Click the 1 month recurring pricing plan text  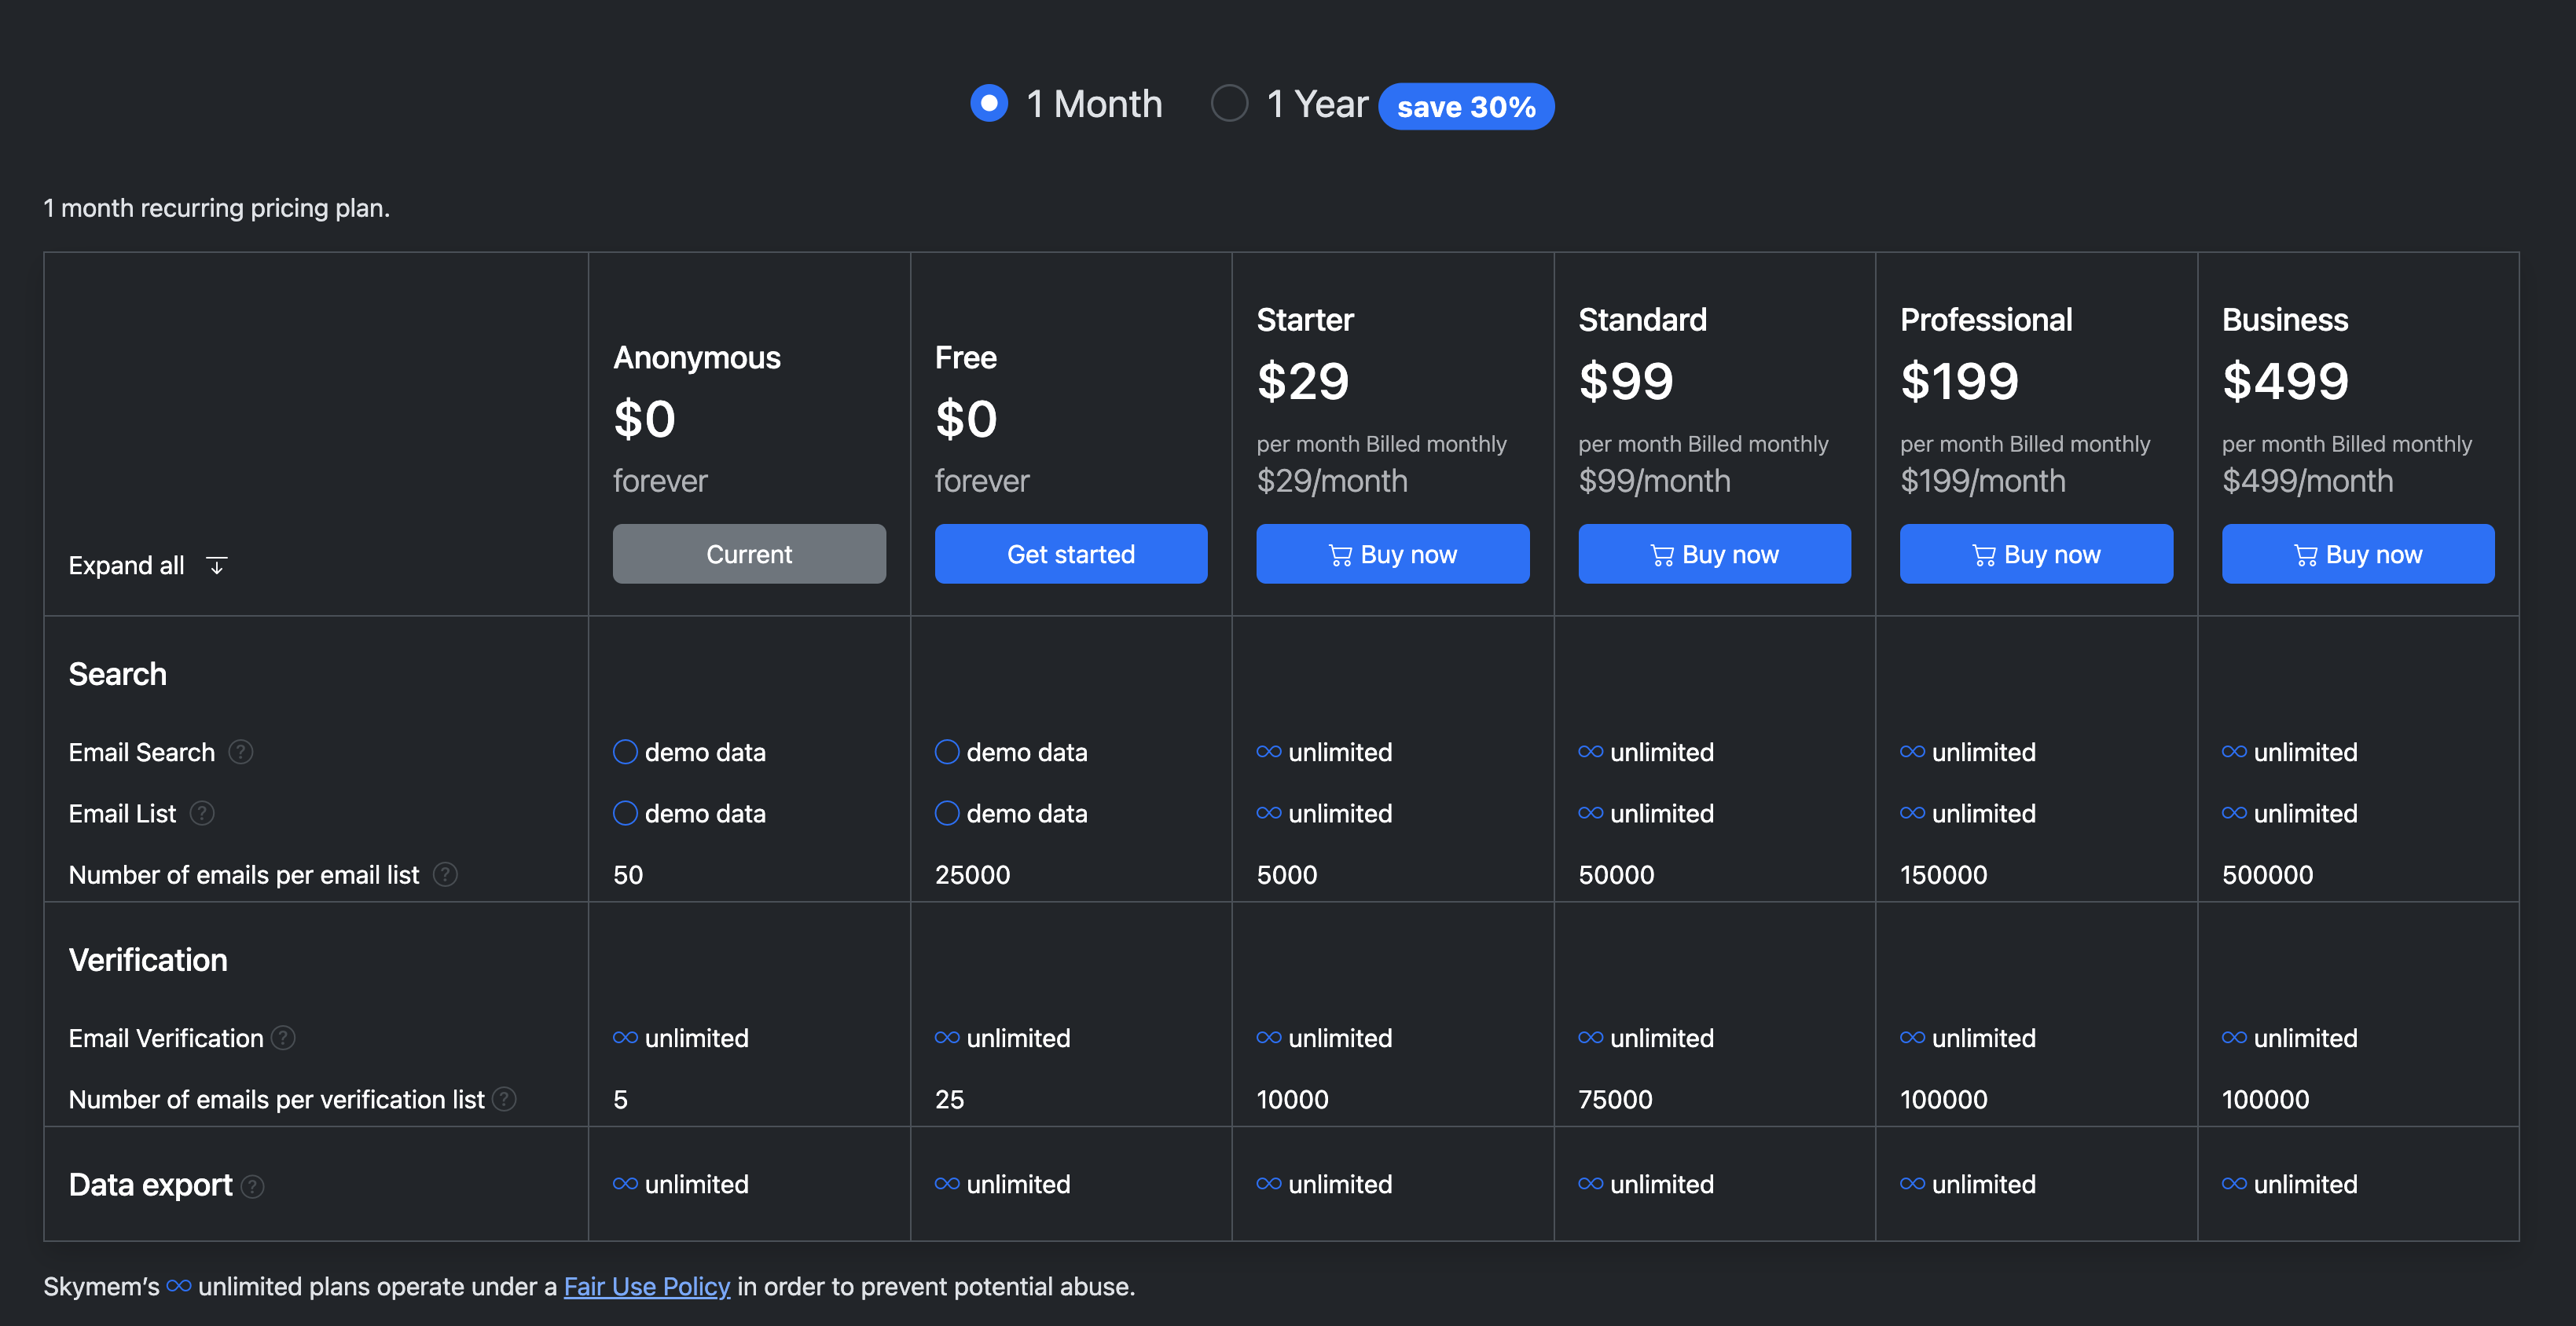(x=217, y=208)
